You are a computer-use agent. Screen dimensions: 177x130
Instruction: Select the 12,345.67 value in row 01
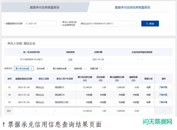pos(87,87)
